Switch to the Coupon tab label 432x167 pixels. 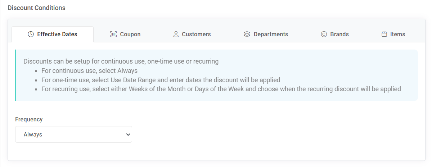(130, 34)
